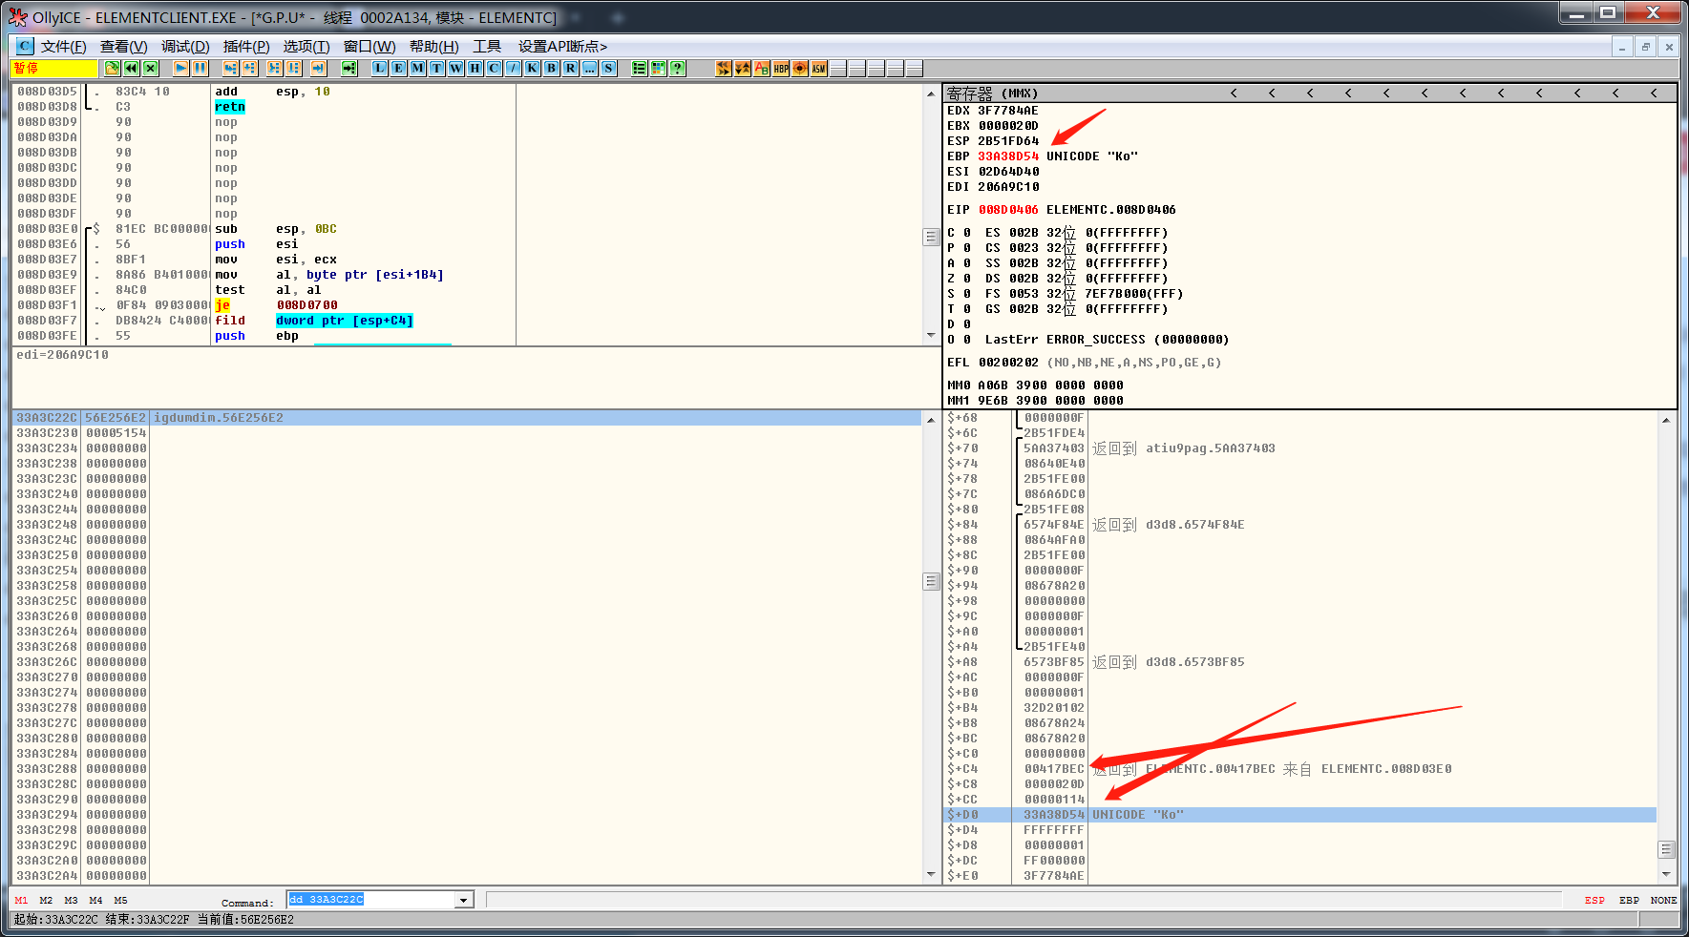Click the M3 memory bookmark button
This screenshot has width=1689, height=937.
click(71, 900)
